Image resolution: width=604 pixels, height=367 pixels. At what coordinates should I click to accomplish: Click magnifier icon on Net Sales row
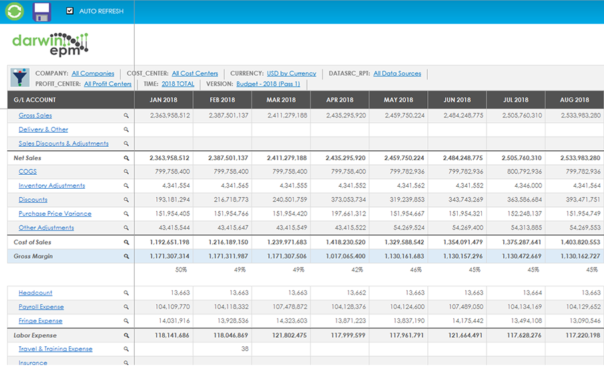tap(126, 158)
